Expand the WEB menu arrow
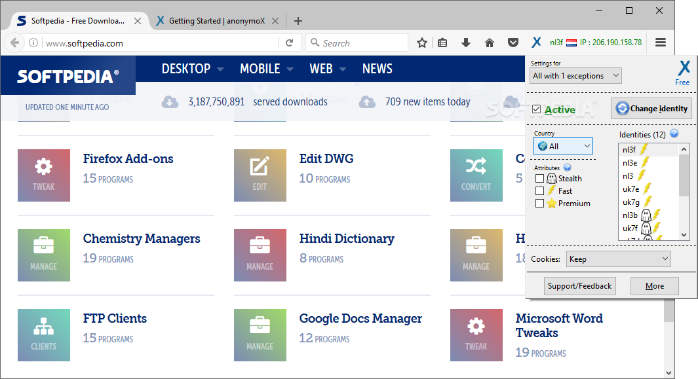The height and width of the screenshot is (379, 698). 343,69
